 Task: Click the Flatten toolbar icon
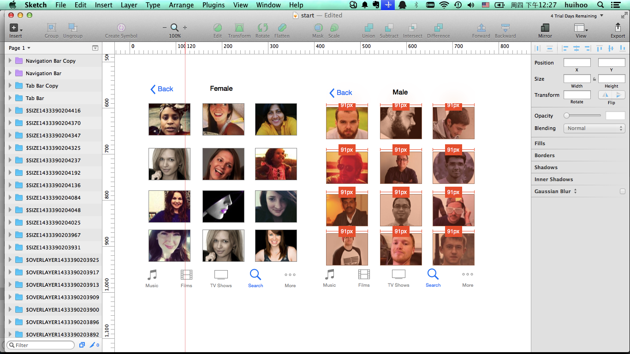coord(282,29)
